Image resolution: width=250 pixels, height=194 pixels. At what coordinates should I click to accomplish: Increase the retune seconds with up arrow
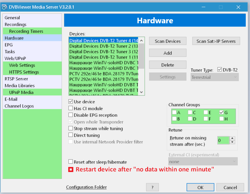pyautogui.click(x=232, y=138)
